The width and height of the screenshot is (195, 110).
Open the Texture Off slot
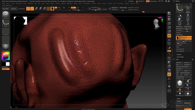pos(5,39)
